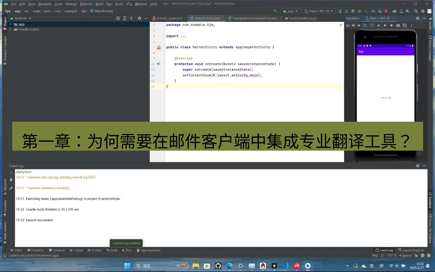435x272 pixels.
Task: Toggle the Terminal tool window
Action: pos(56,250)
